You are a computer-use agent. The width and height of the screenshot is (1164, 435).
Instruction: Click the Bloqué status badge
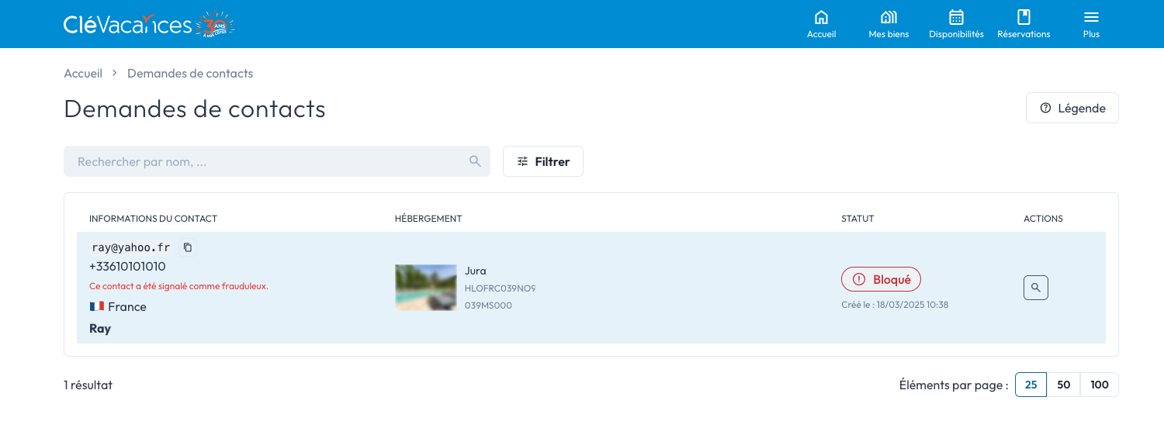pyautogui.click(x=881, y=279)
